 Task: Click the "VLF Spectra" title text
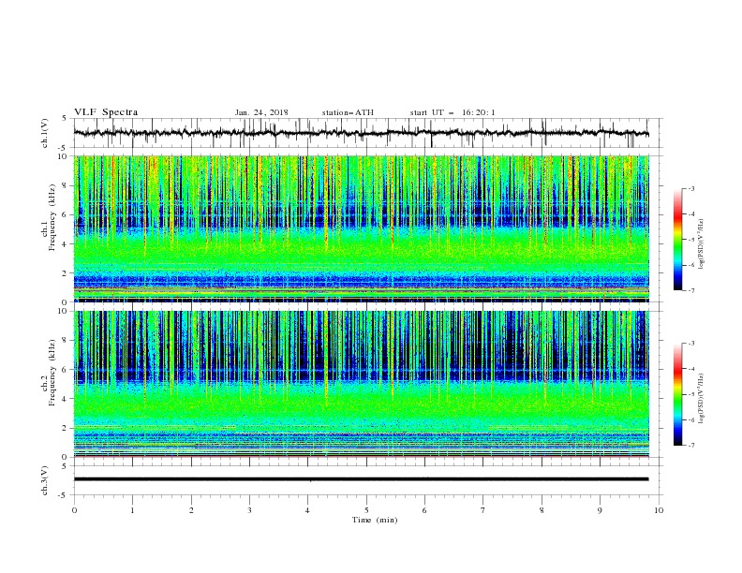[106, 112]
